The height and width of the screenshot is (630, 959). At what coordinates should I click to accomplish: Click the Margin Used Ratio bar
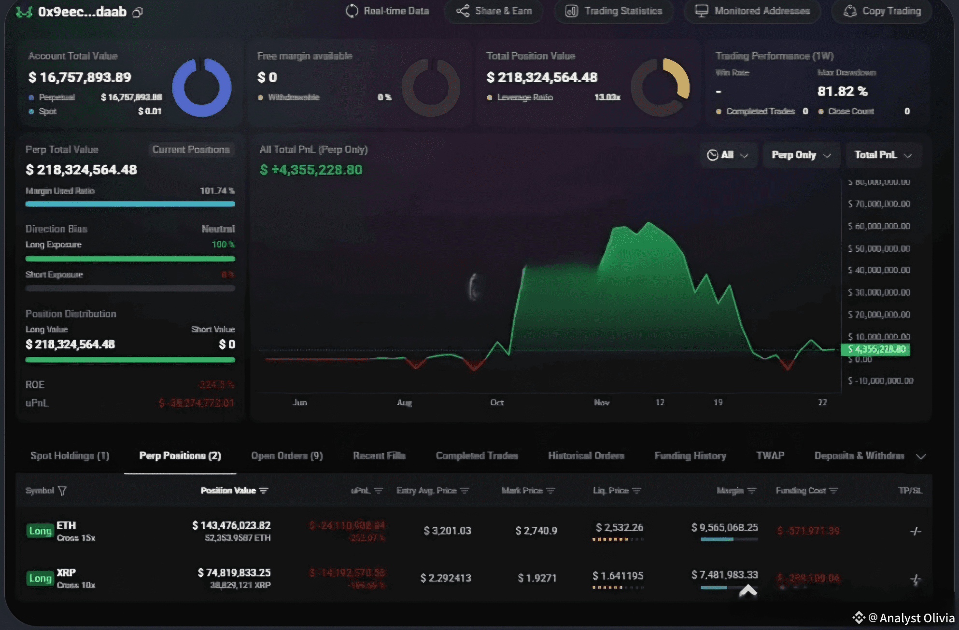click(x=130, y=204)
